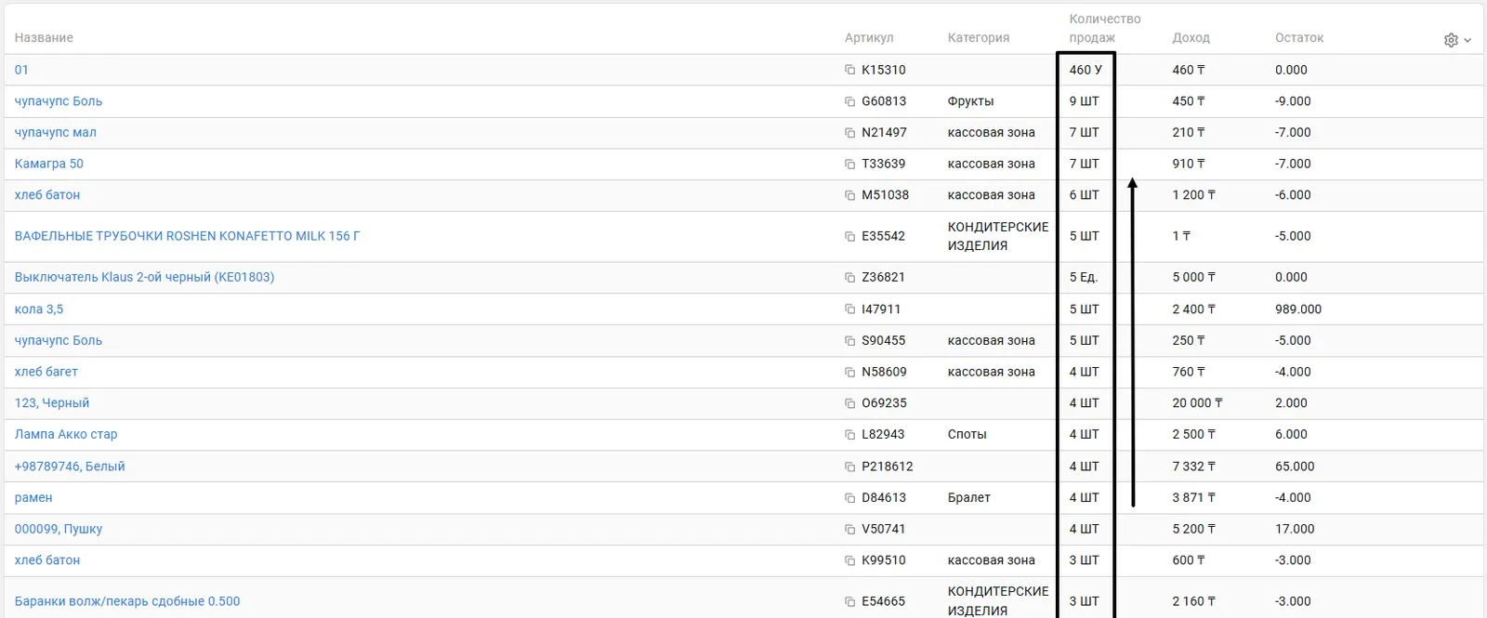Click copy icon next to Z36821
The width and height of the screenshot is (1487, 618).
point(849,278)
